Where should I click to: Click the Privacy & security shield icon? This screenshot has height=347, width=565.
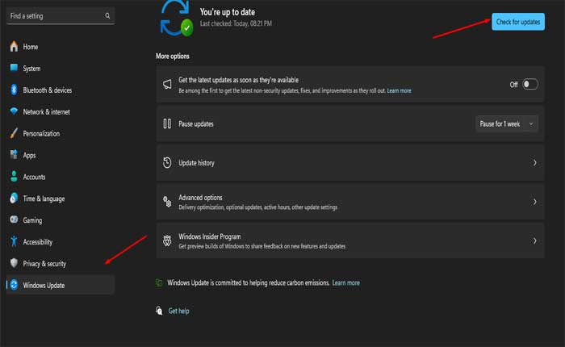pos(14,263)
